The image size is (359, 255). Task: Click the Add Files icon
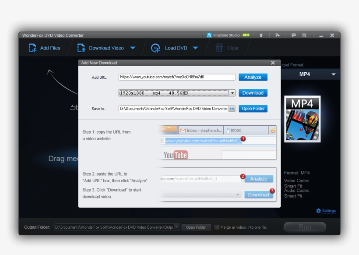point(32,48)
